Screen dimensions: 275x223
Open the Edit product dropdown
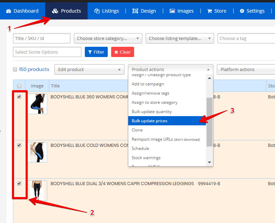point(90,69)
